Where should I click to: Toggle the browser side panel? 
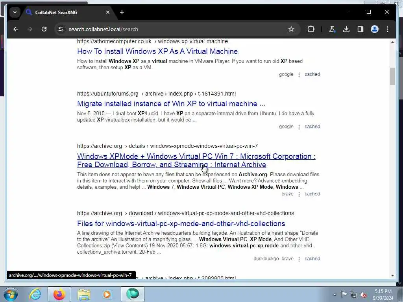tap(360, 29)
